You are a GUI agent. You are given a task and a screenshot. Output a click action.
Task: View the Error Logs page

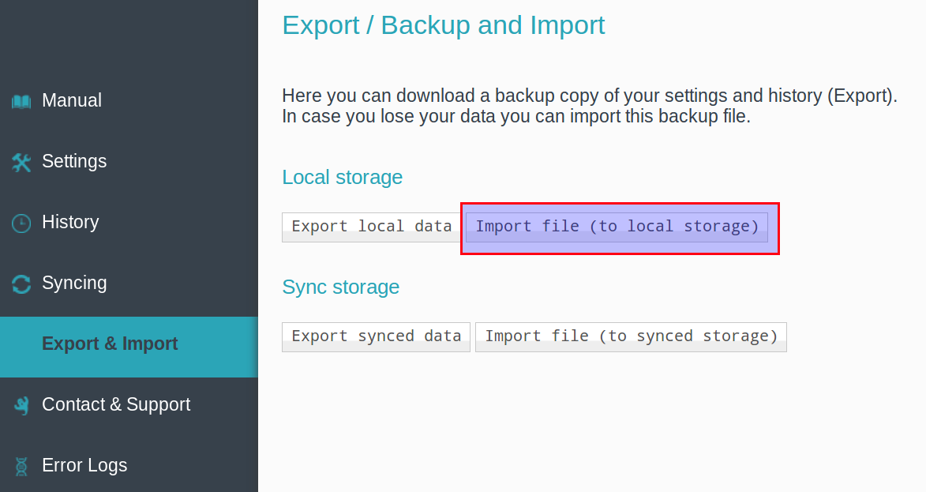click(84, 465)
